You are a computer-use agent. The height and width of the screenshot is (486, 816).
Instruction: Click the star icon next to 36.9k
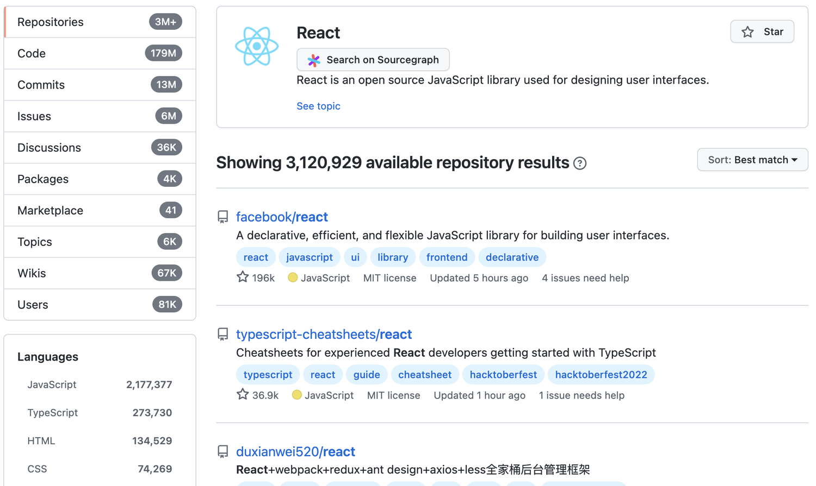(243, 395)
